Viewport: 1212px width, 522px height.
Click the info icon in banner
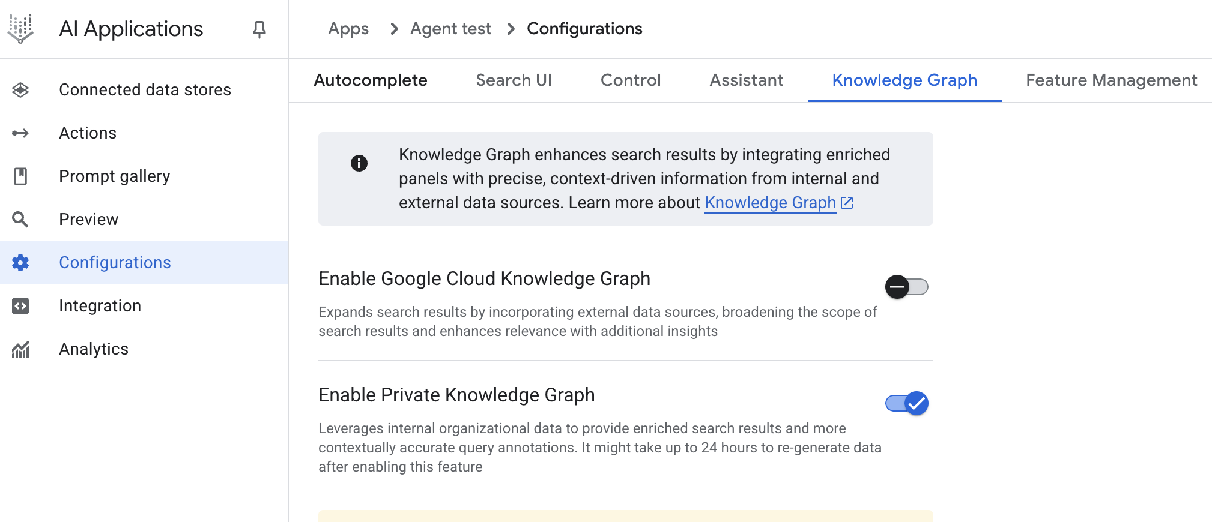click(359, 163)
